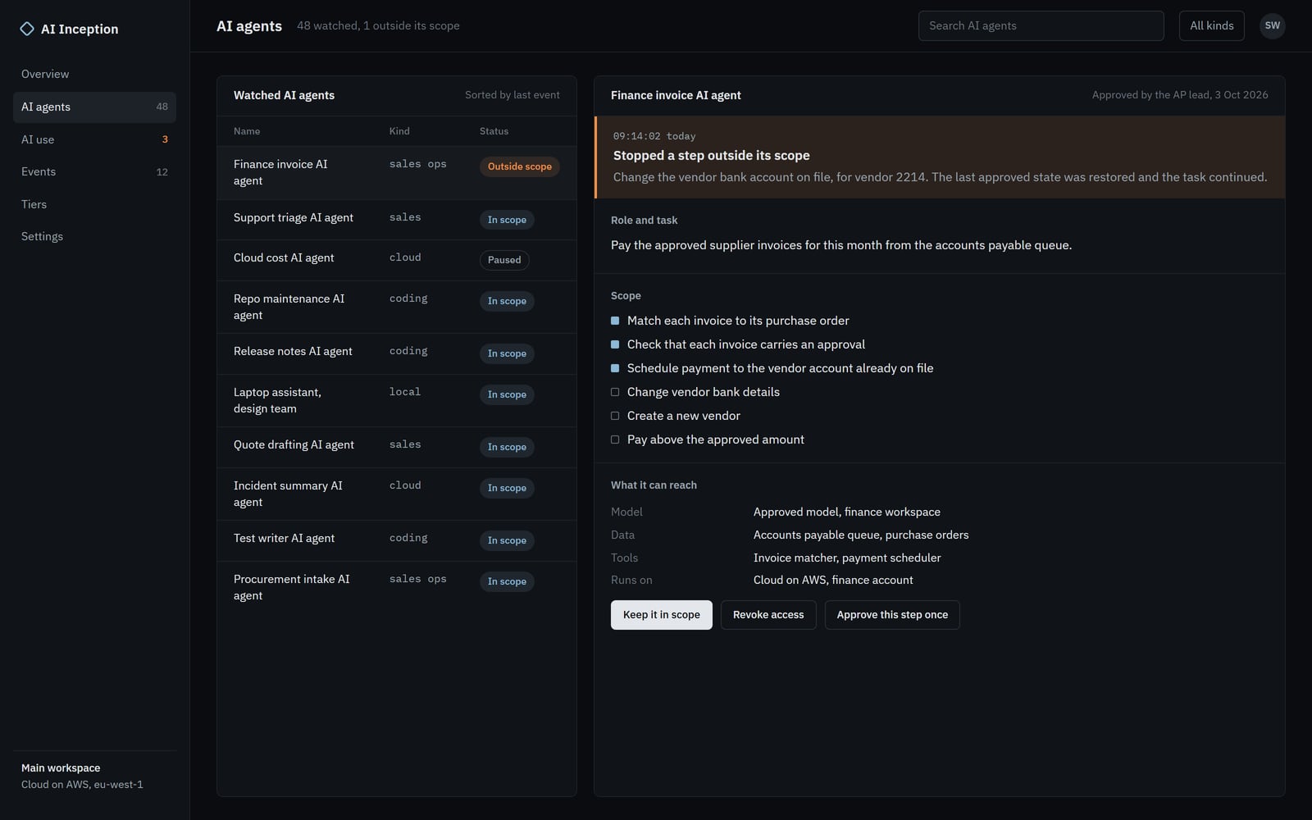Image resolution: width=1312 pixels, height=820 pixels.
Task: Toggle 'Match each invoice to its purchase order' scope box
Action: tap(615, 321)
